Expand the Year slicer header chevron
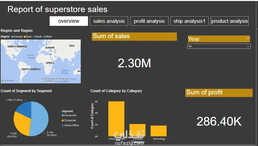 248,39
